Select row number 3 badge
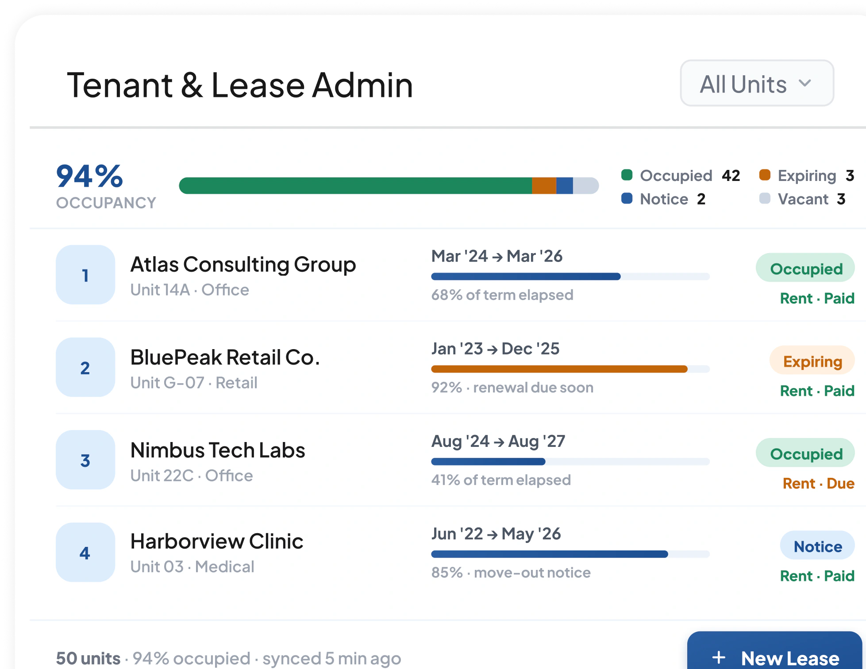The height and width of the screenshot is (669, 866). (x=85, y=460)
